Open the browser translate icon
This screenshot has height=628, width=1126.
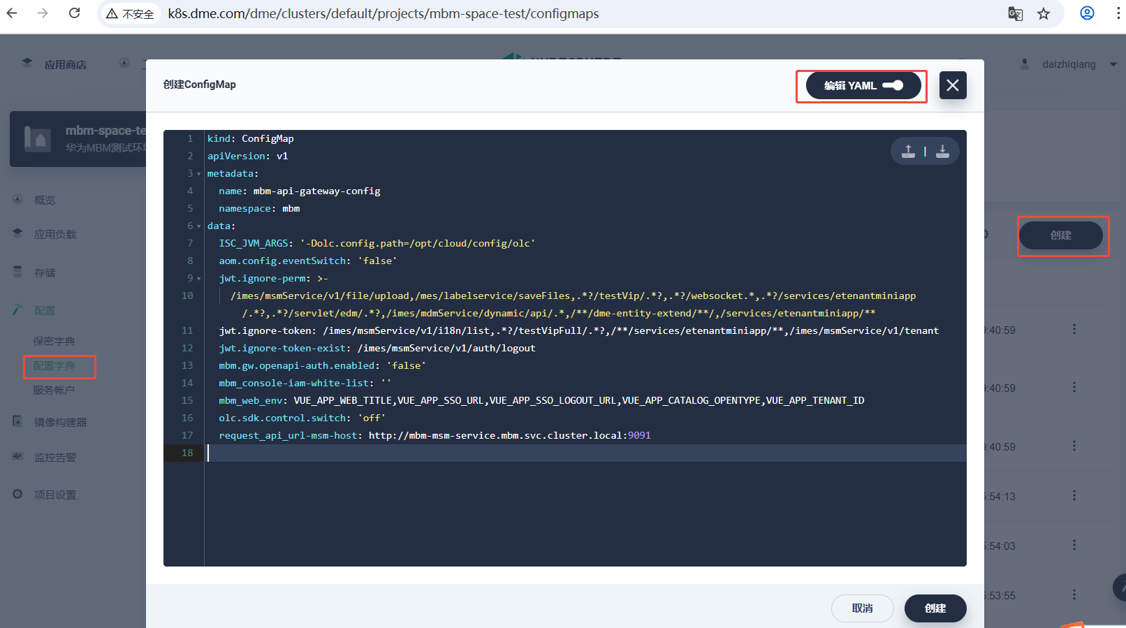(x=1015, y=14)
